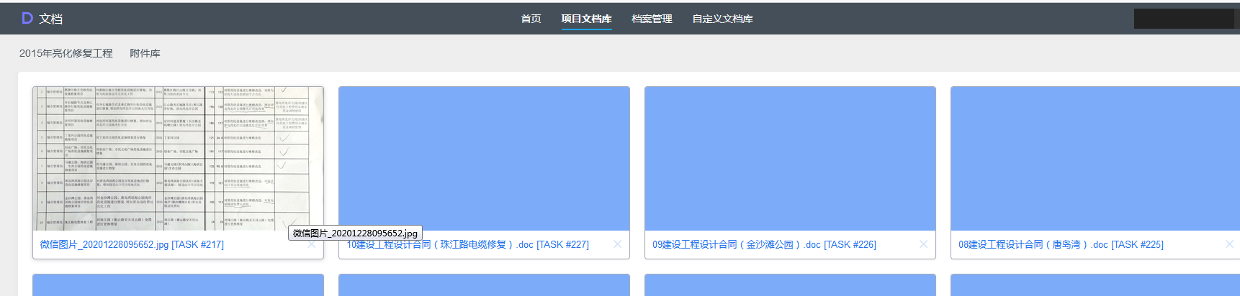Screen dimensions: 1240x296
Task: Click the 珠江路电缆修复 document preview placeholder
Action: 484,158
